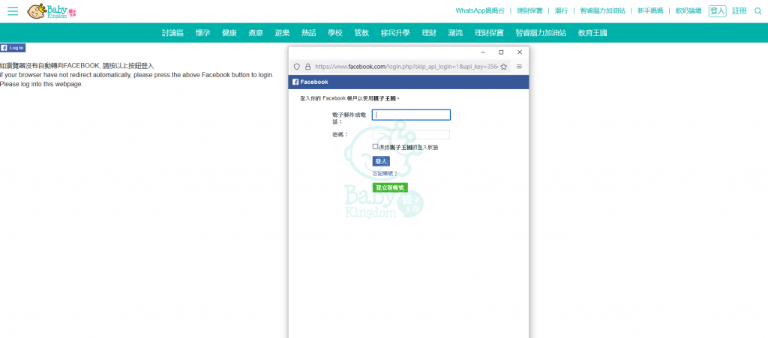Select 管教 in the teal navigation bar
Viewport: 768px width, 338px height.
(361, 33)
